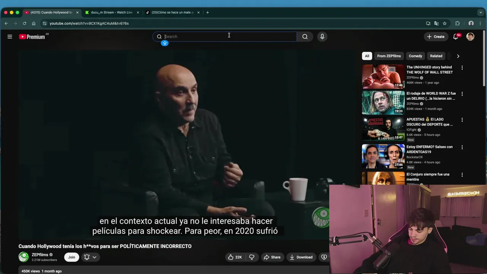
Task: Bookmark this page with star icon
Action: 444,23
